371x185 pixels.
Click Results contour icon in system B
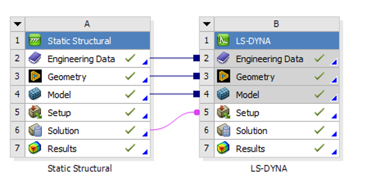(x=223, y=148)
